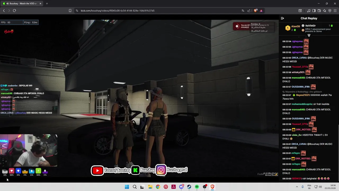The height and width of the screenshot is (191, 339).
Task: Close the Boushaq VOD tab
Action: click(40, 3)
